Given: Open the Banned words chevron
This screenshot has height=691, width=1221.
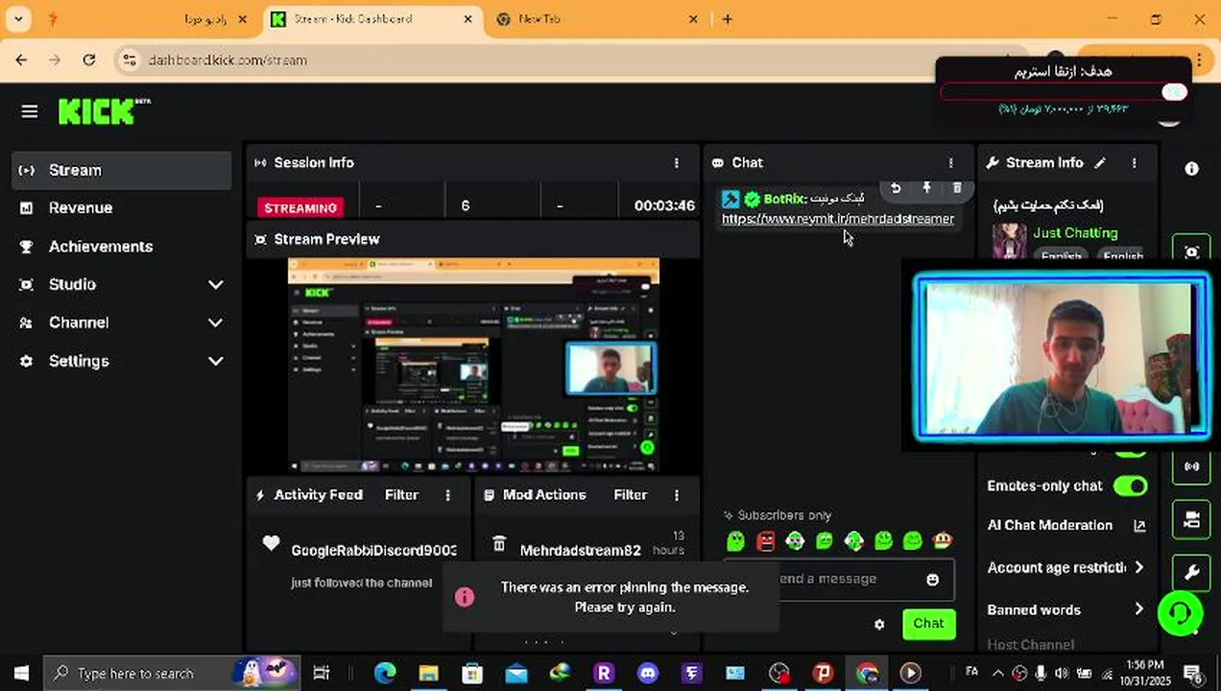Looking at the screenshot, I should click(x=1138, y=609).
